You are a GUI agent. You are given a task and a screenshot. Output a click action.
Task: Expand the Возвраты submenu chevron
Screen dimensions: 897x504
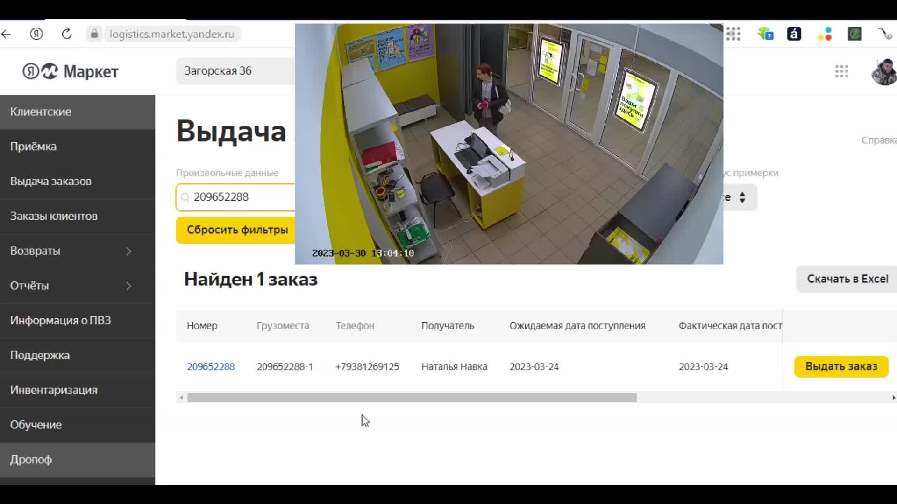coord(129,251)
